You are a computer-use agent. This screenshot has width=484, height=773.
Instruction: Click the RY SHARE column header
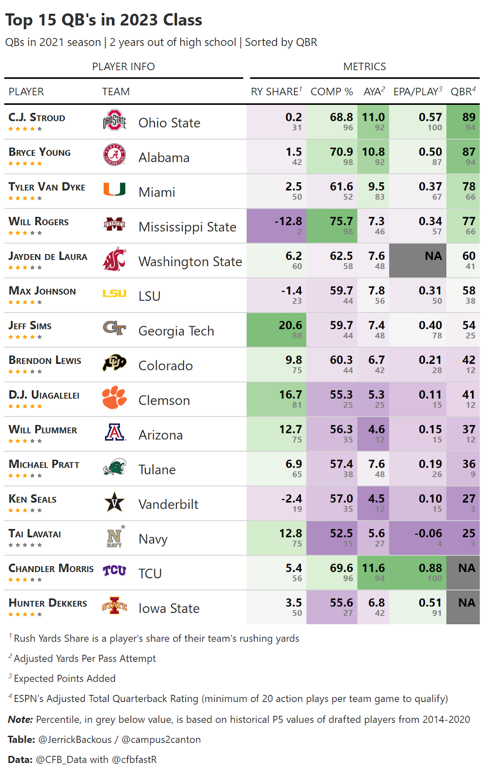tap(276, 92)
